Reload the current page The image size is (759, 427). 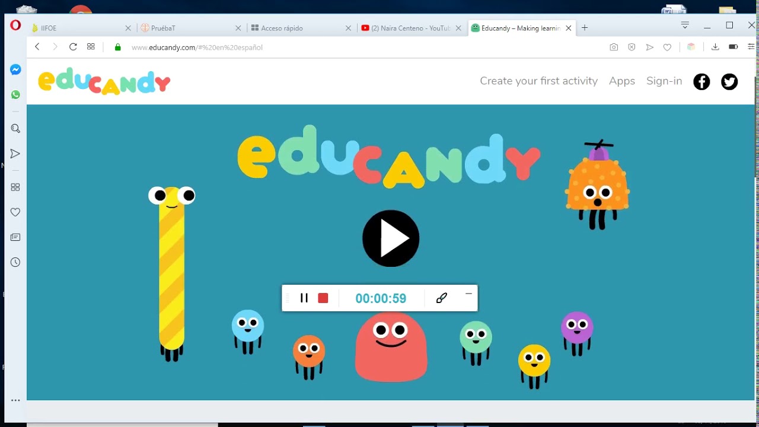[x=73, y=47]
